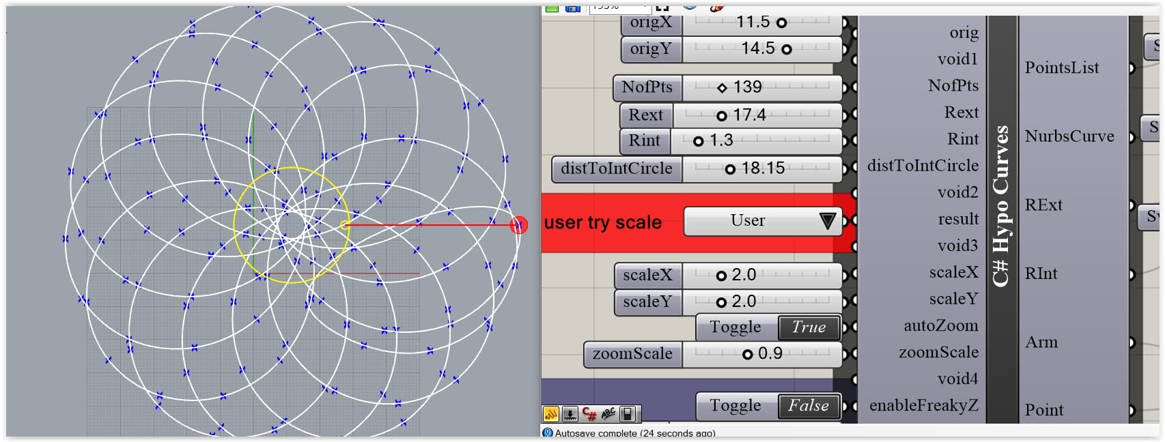Click the Rext slider grip at 17.4
This screenshot has height=442, width=1165.
721,116
